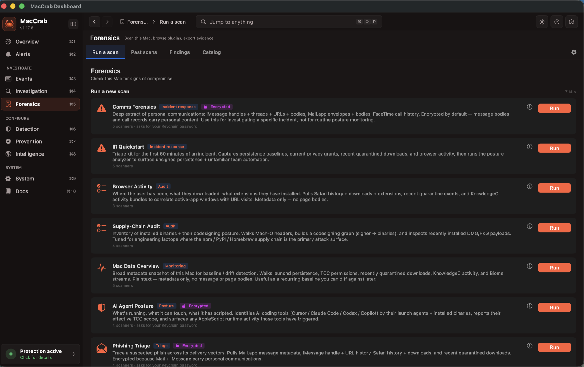The height and width of the screenshot is (367, 584).
Task: Open Events in the sidebar
Action: (40, 79)
